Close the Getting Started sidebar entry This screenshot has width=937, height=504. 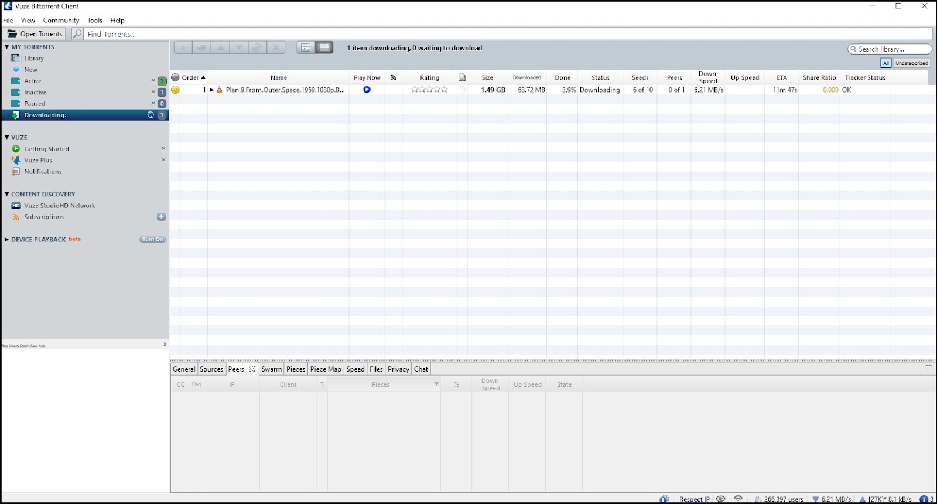point(163,148)
